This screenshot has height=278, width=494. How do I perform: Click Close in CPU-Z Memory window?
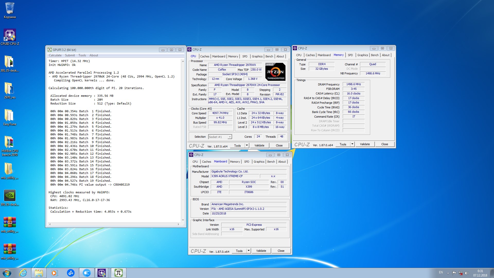(x=385, y=144)
